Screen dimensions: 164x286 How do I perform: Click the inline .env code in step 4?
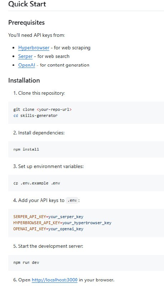(x=72, y=200)
